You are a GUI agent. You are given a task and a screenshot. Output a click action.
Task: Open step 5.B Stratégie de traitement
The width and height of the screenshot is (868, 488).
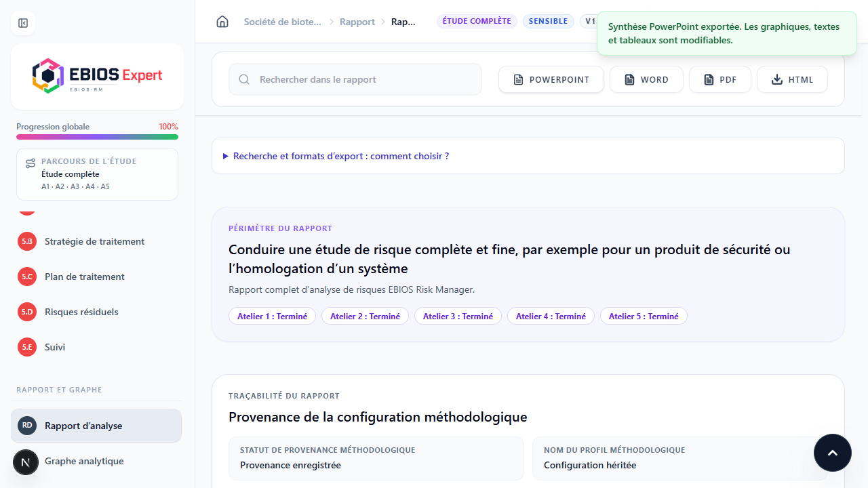click(x=96, y=241)
